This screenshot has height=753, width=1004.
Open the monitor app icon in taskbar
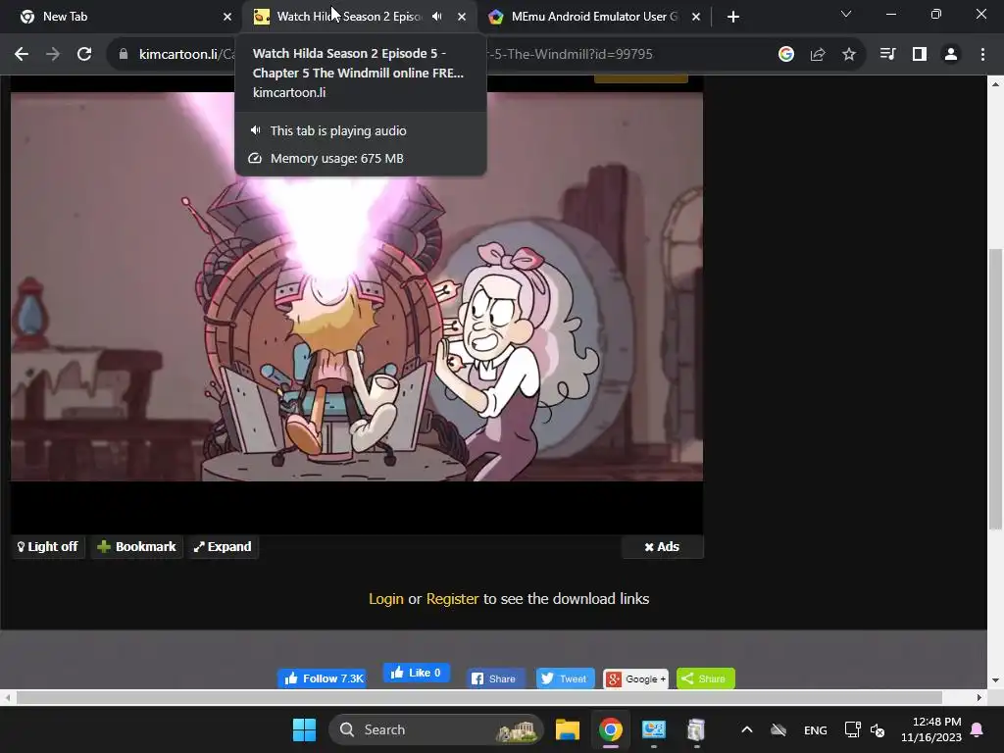[654, 729]
